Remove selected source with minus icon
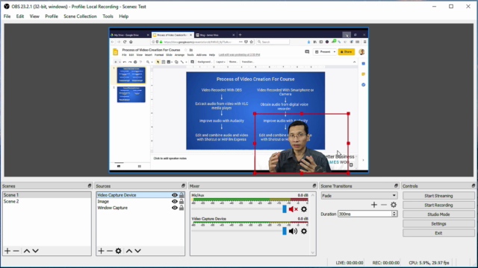This screenshot has height=268, width=478. (110, 251)
